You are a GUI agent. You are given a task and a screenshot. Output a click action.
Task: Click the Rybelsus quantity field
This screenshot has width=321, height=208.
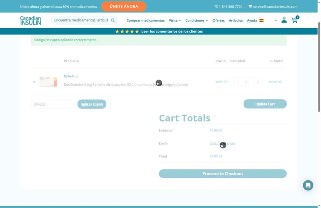pos(246,82)
